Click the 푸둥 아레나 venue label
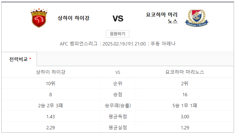 pyautogui.click(x=163, y=44)
